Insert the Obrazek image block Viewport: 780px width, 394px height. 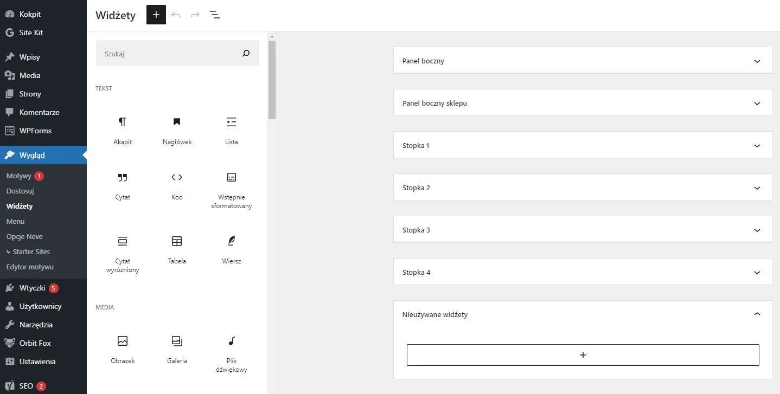[123, 341]
